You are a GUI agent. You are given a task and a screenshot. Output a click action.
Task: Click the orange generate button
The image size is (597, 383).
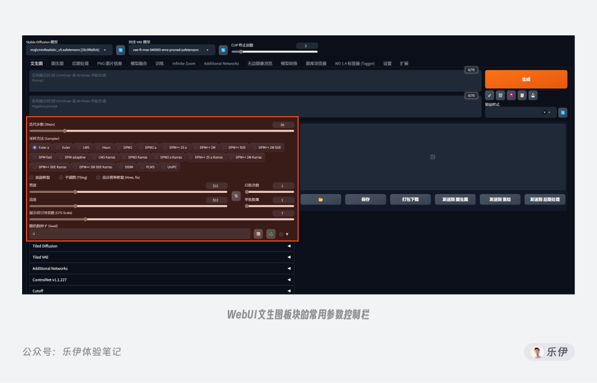tap(526, 79)
